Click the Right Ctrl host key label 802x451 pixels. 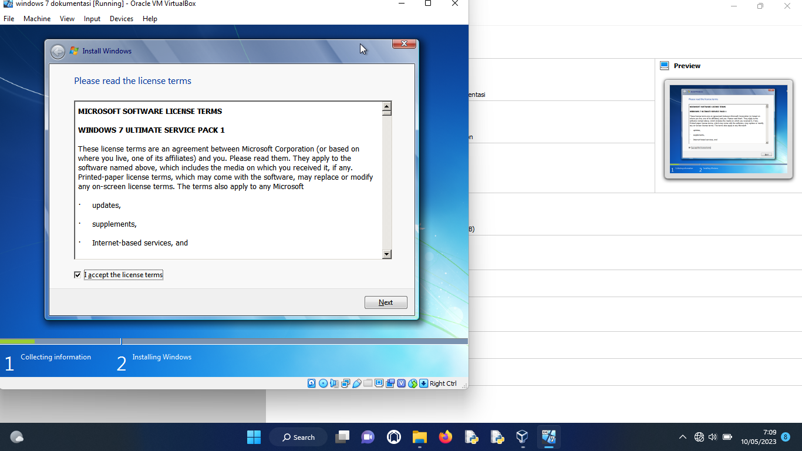pos(443,383)
